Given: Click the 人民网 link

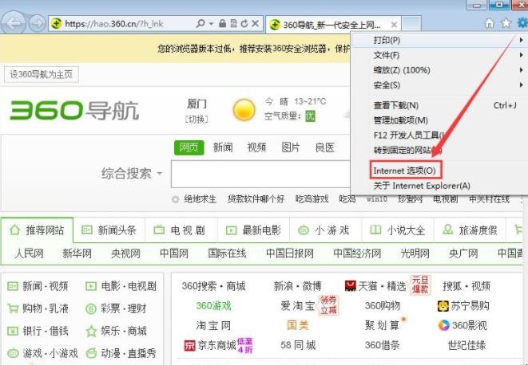Looking at the screenshot, I should pos(29,253).
